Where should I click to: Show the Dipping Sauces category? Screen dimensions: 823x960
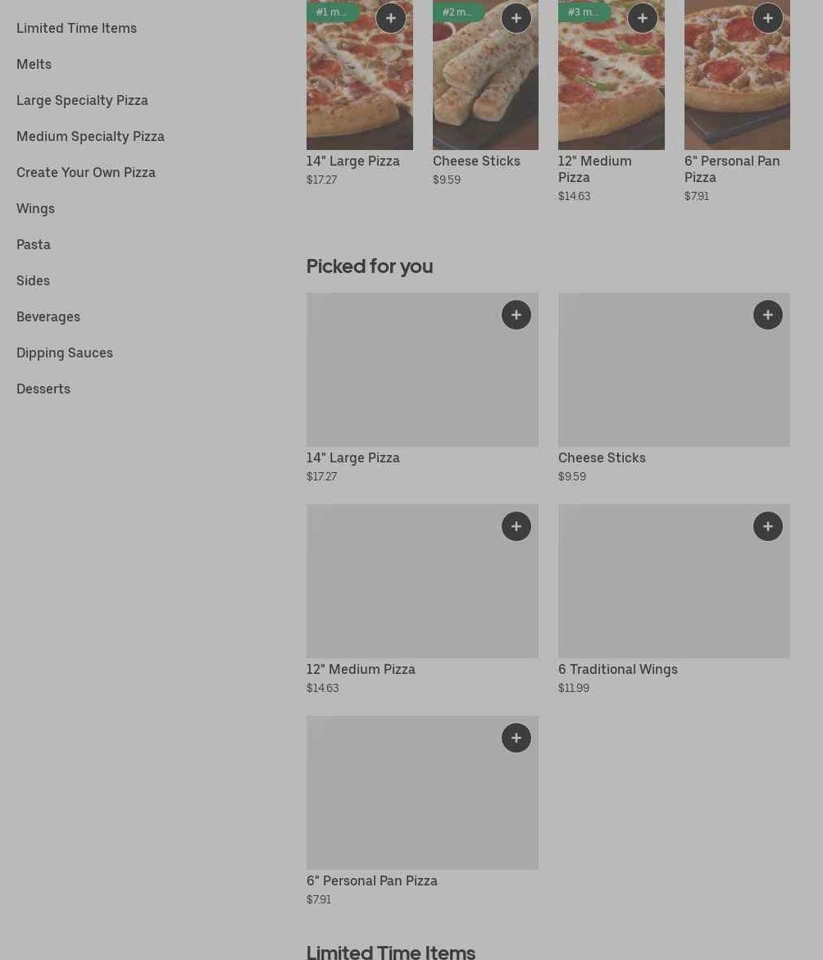pos(65,353)
